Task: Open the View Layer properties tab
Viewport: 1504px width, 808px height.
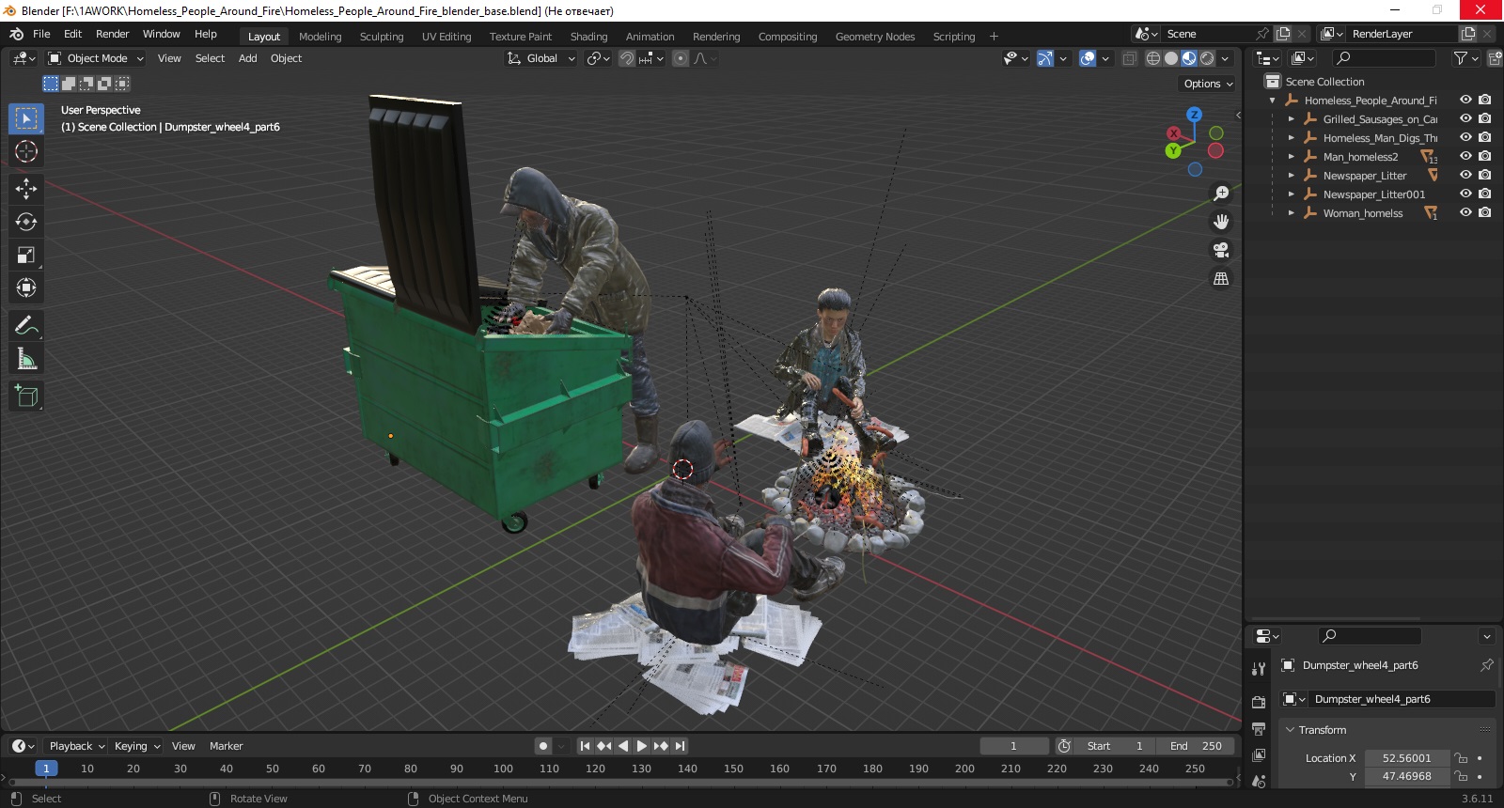Action: pos(1259,754)
